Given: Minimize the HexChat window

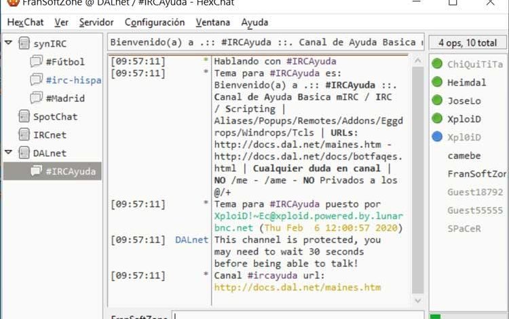Looking at the screenshot, I should click(416, 3).
